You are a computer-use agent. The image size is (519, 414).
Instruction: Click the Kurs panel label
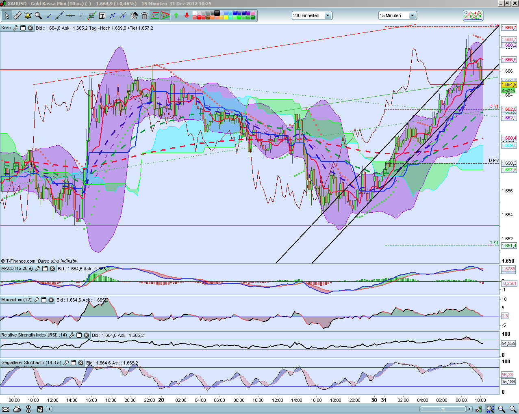[x=6, y=28]
